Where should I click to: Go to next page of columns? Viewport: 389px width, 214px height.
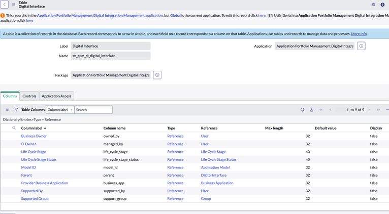pos(369,110)
